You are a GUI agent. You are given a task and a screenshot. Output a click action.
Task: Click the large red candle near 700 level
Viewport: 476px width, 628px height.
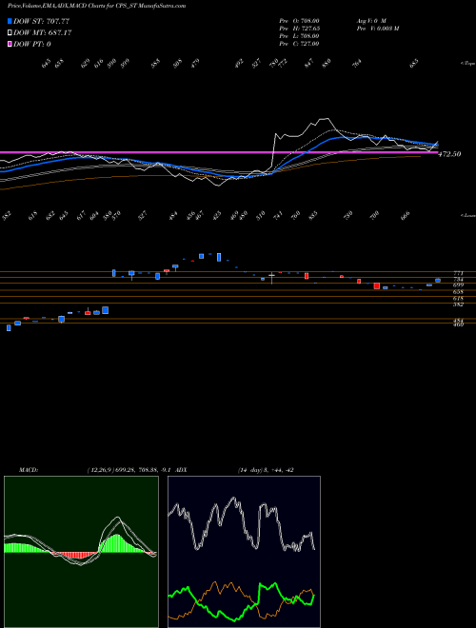click(x=377, y=285)
